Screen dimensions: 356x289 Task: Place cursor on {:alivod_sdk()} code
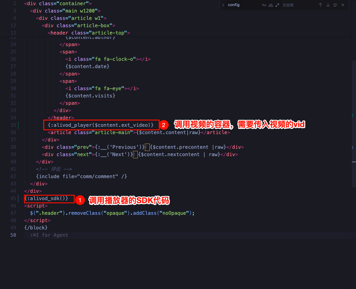click(46, 199)
